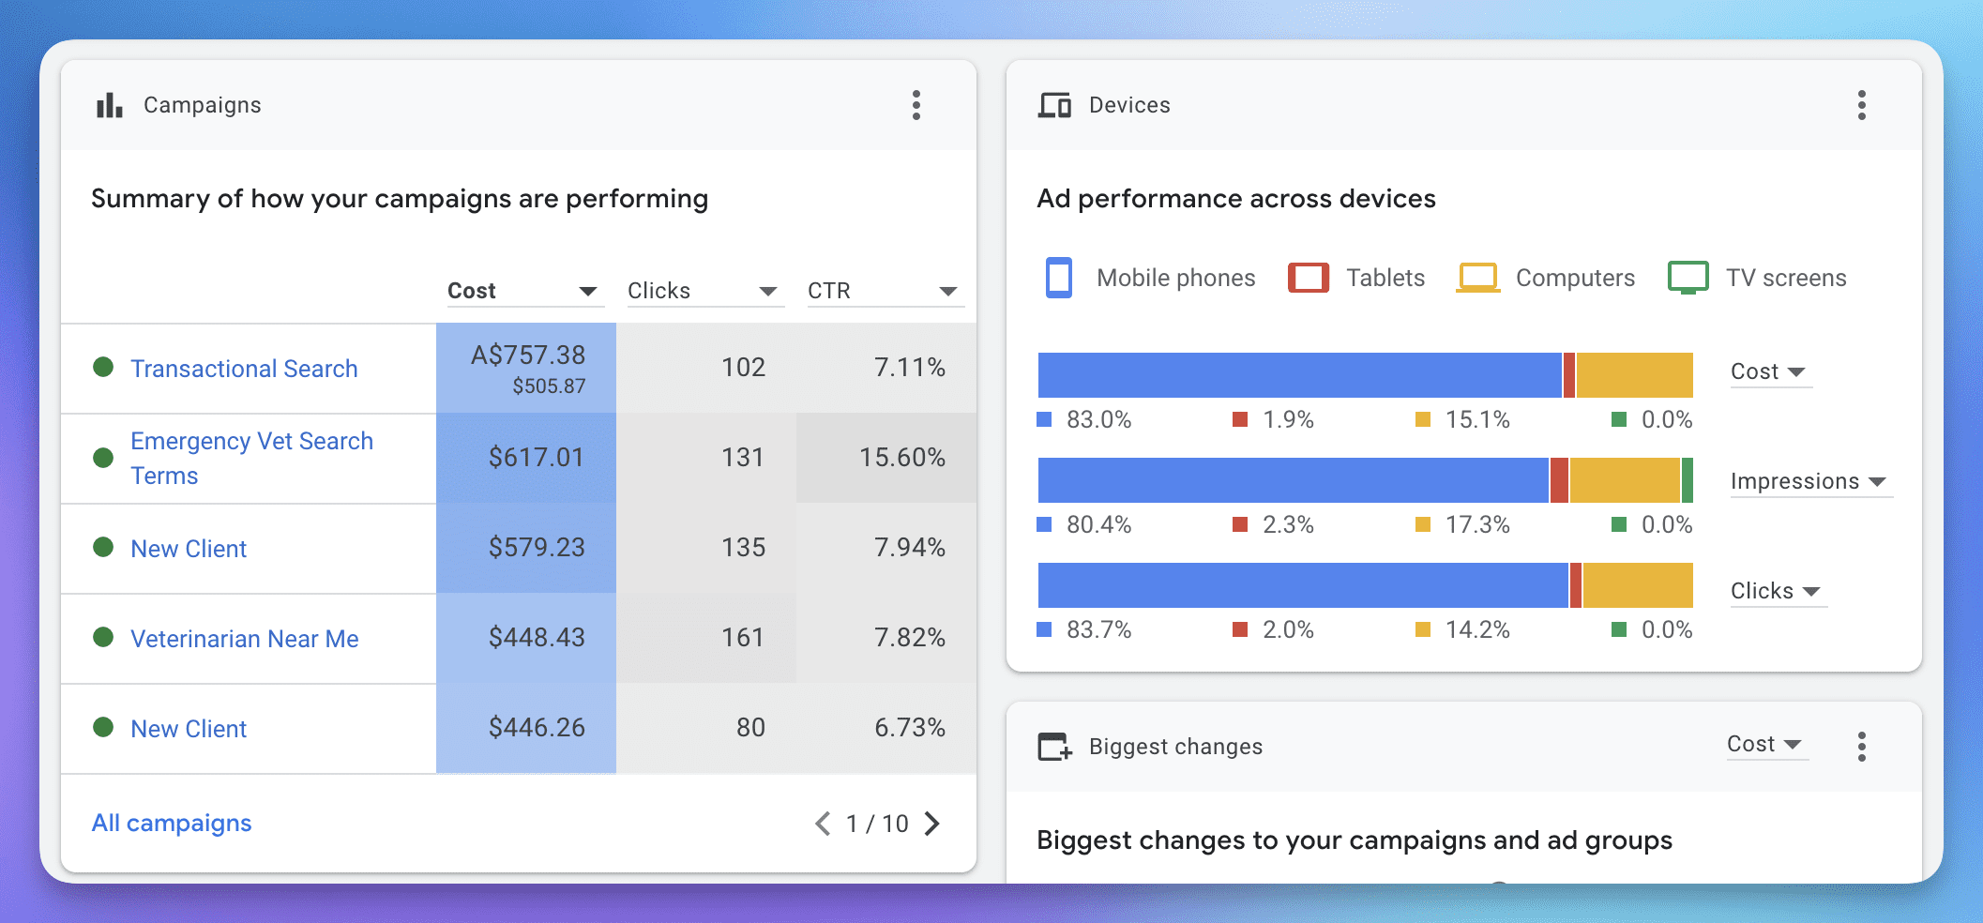
Task: Open the Devices card three-dot menu
Action: point(1862,105)
